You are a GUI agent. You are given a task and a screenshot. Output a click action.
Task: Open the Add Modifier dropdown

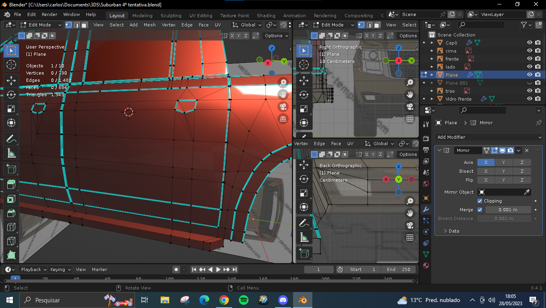point(488,137)
